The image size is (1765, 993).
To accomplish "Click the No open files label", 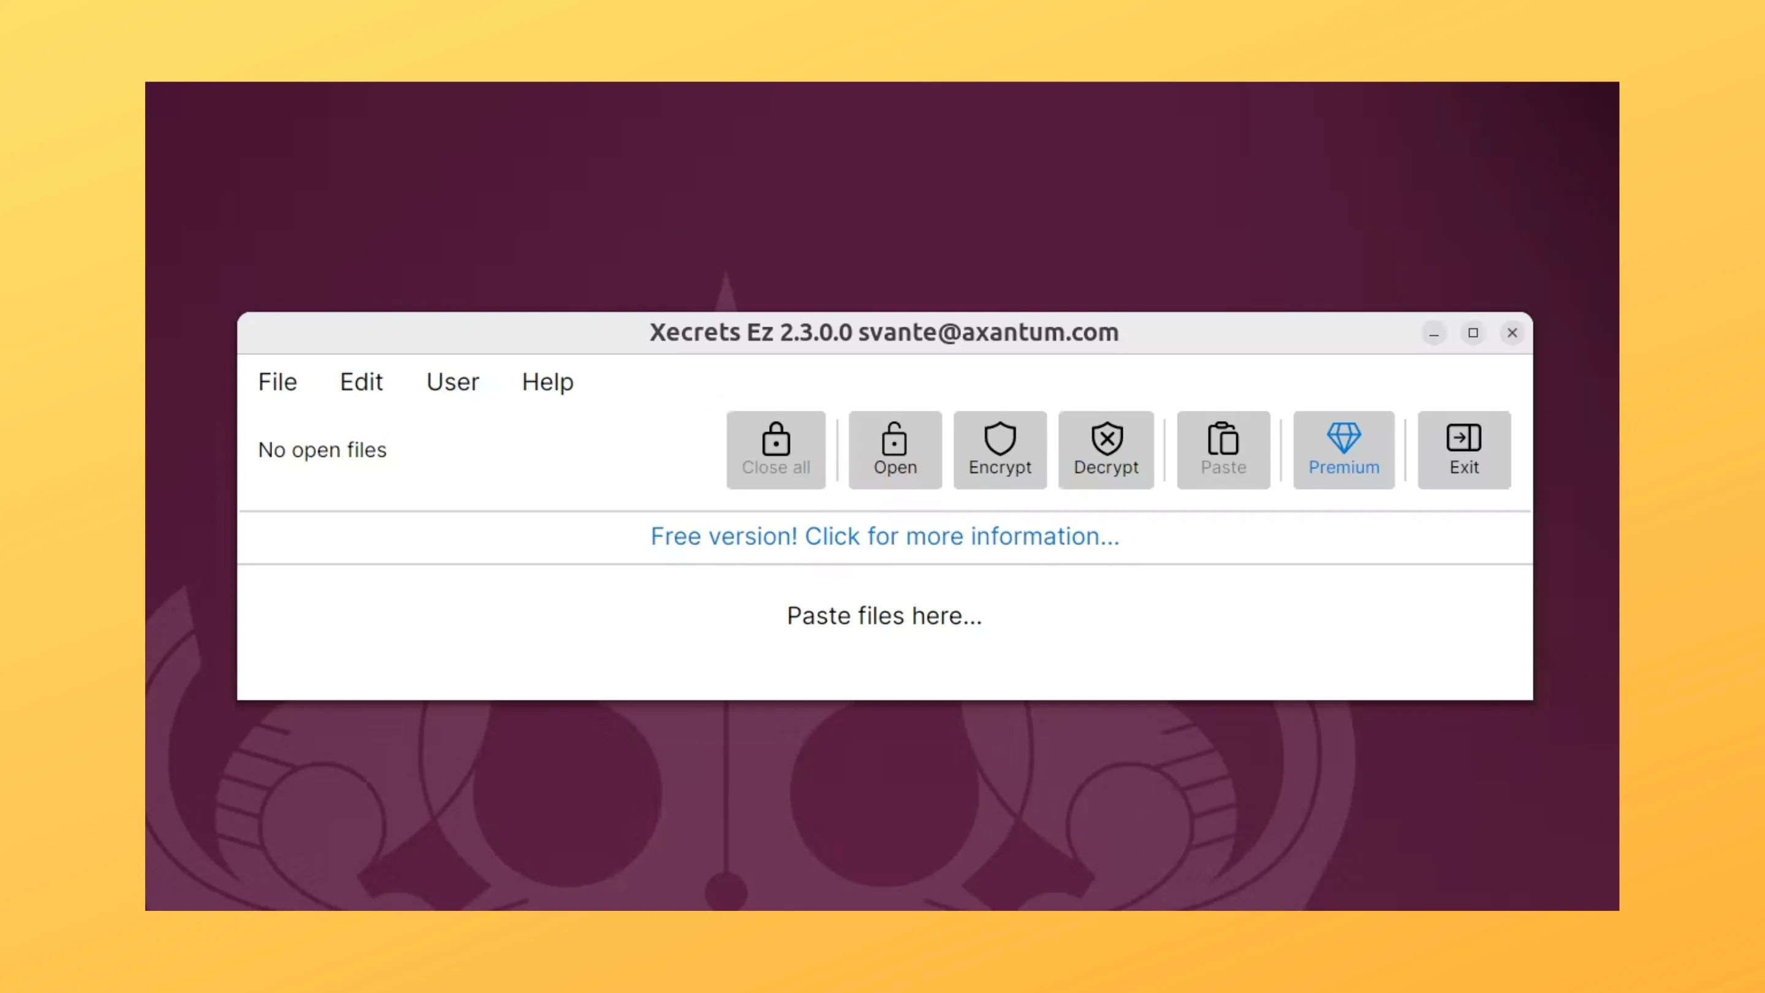I will 322,451.
